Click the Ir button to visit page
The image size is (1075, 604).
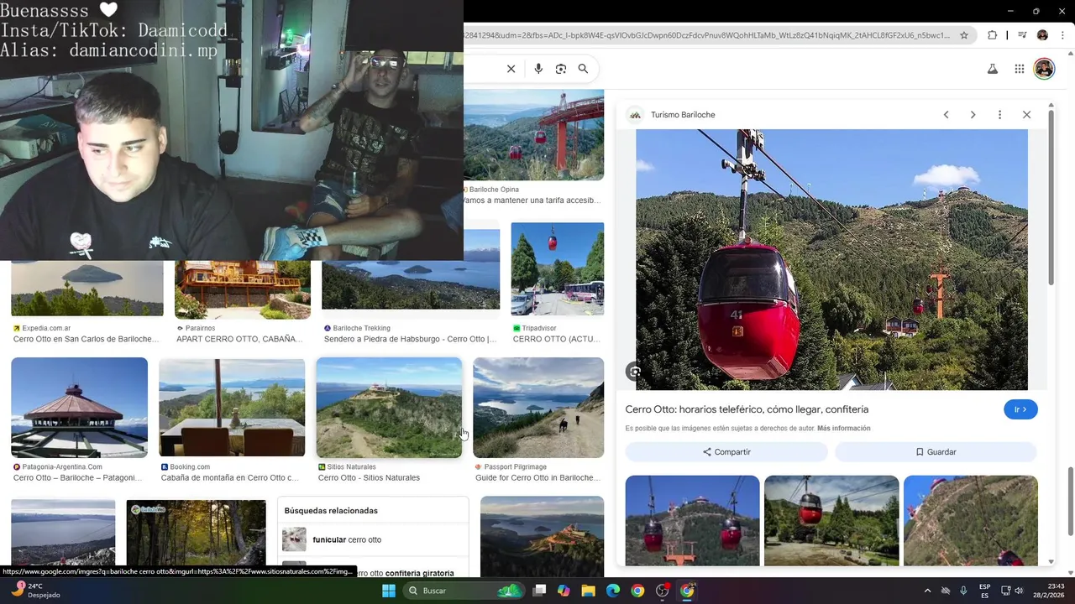pos(1020,409)
